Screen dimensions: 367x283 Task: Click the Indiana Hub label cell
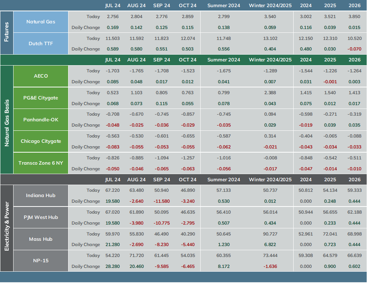(x=41, y=196)
